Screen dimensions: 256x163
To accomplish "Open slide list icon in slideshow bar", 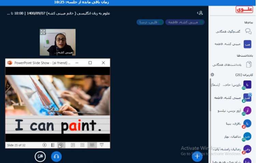I will tap(53, 145).
